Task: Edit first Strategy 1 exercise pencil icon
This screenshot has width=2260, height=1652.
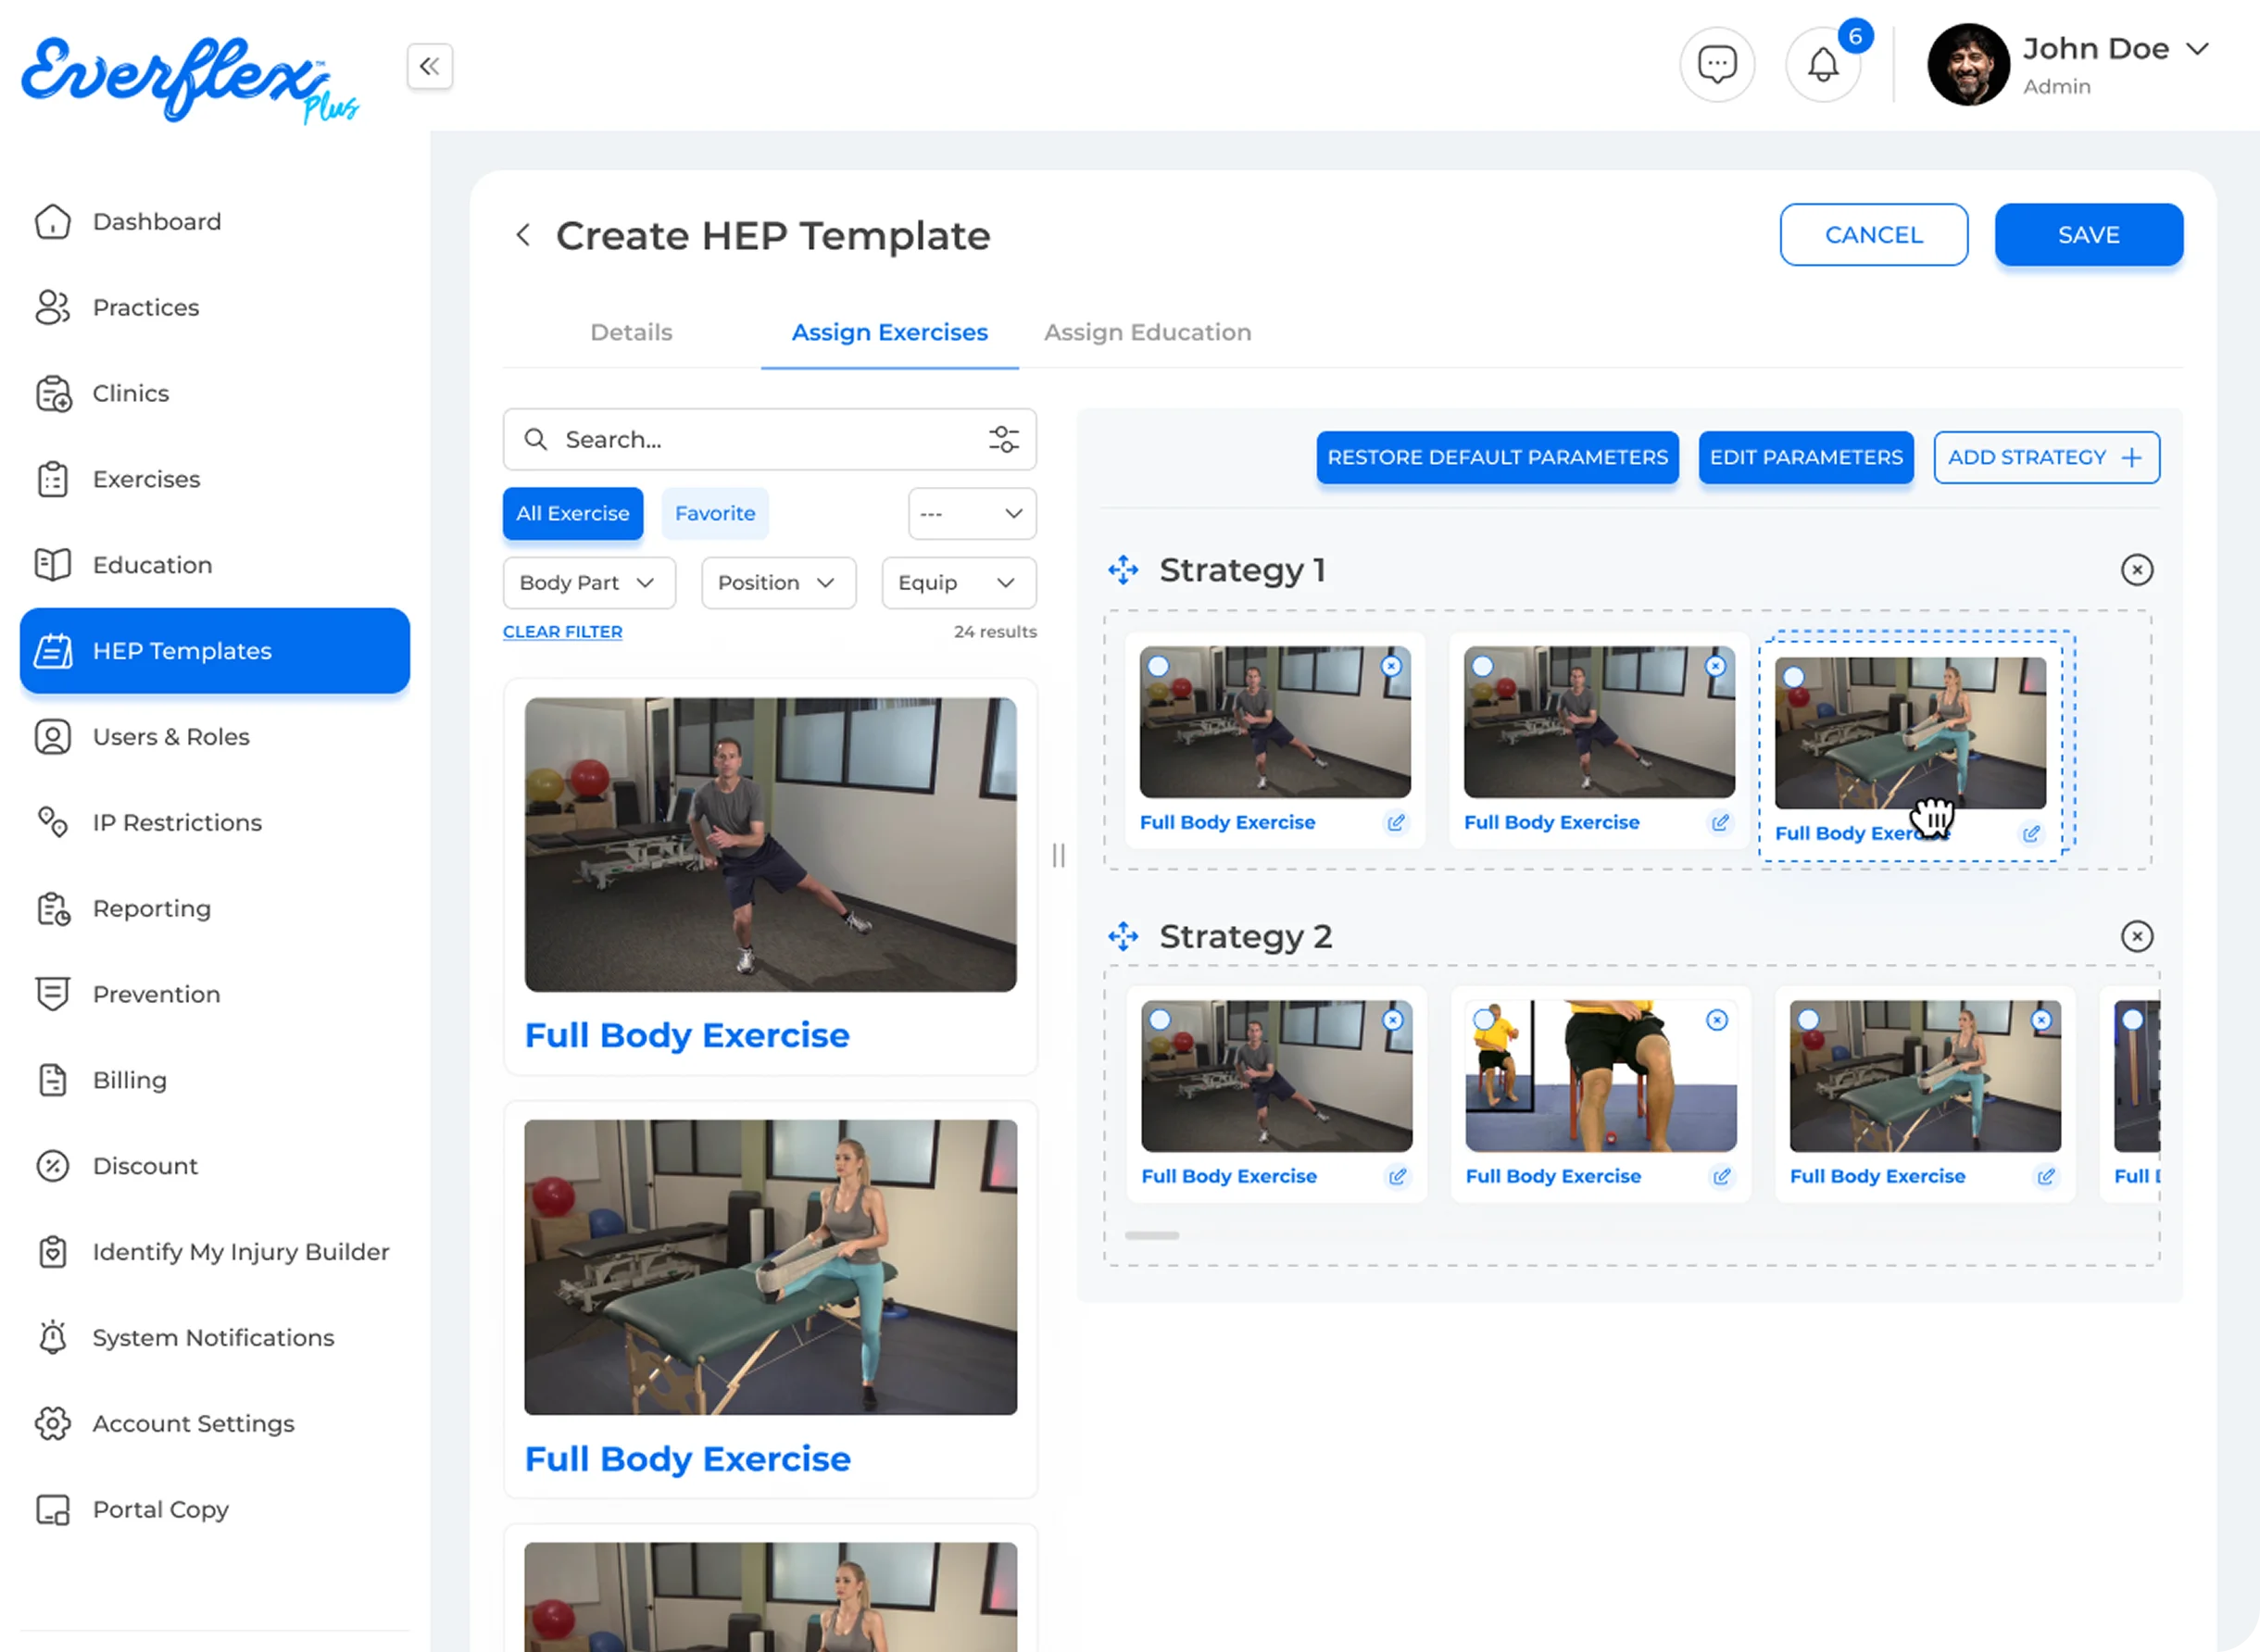Action: pos(1395,822)
